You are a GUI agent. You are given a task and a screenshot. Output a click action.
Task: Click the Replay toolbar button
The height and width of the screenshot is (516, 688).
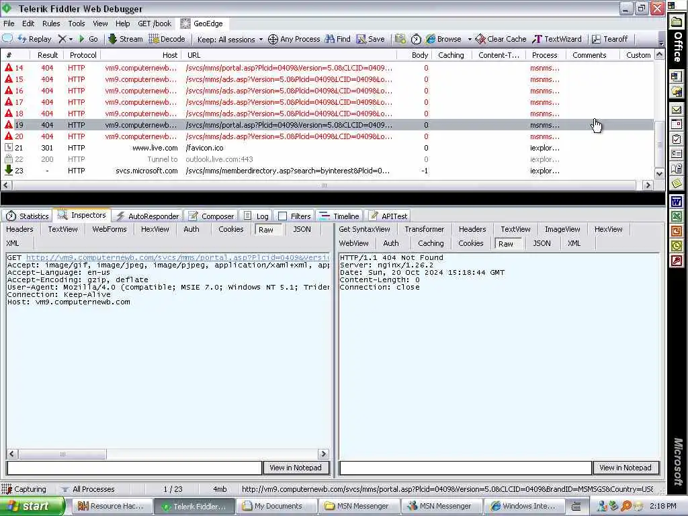click(x=35, y=39)
